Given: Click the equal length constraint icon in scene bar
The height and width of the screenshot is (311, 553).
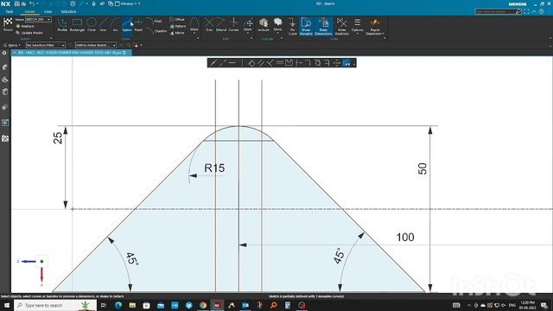Looking at the screenshot, I should click(280, 63).
